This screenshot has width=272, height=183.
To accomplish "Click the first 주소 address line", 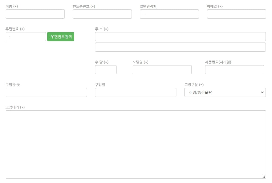I will pos(180,37).
